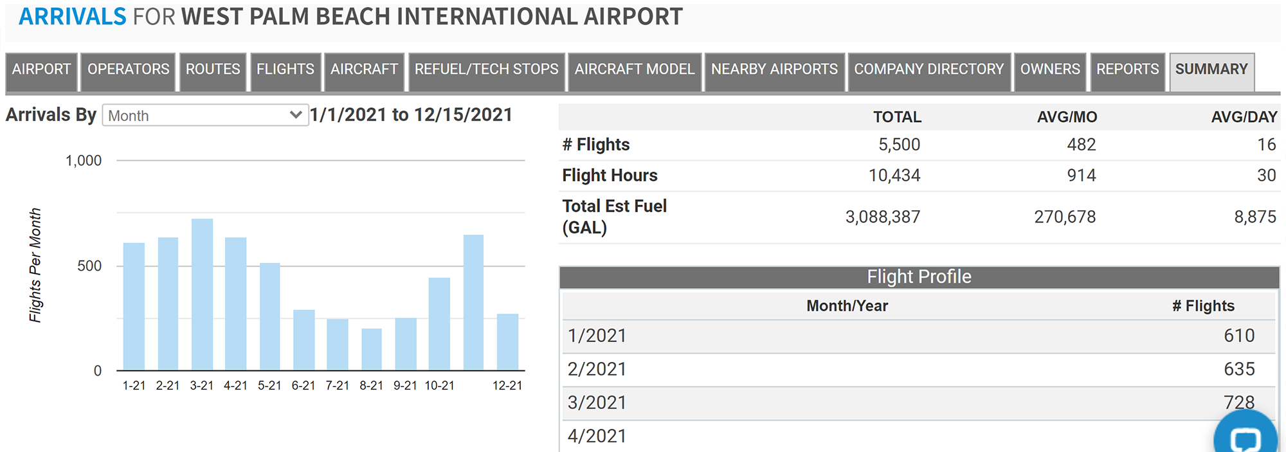1286x452 pixels.
Task: Click the 610 flights value
Action: pyautogui.click(x=1239, y=336)
